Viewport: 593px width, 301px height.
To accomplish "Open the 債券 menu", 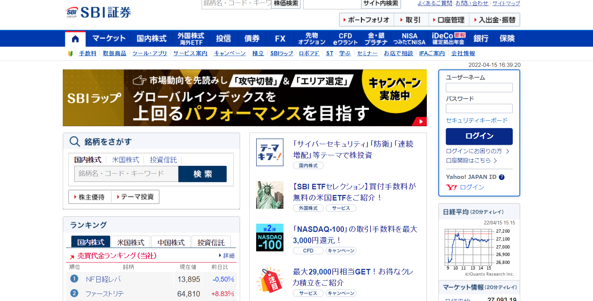I will click(x=252, y=38).
